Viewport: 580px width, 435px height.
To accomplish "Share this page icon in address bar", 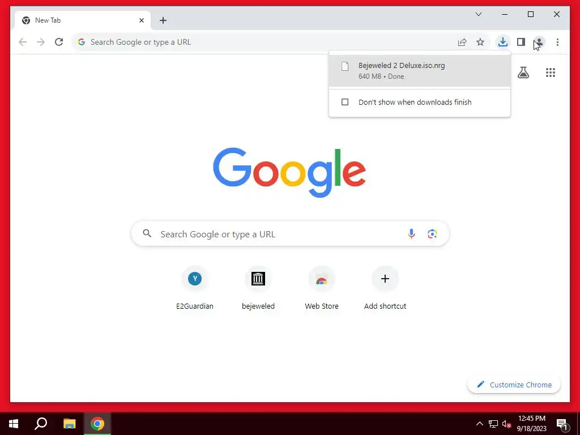I will tap(462, 42).
